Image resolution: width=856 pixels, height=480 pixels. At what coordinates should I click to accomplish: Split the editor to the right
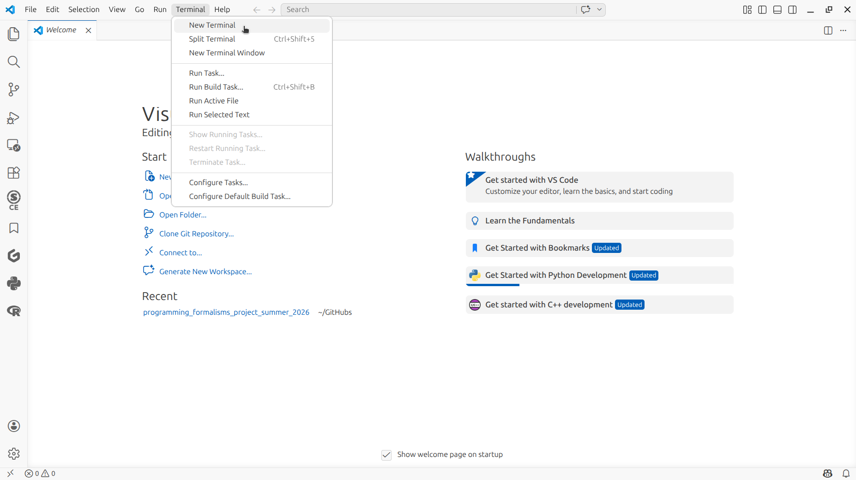point(828,30)
